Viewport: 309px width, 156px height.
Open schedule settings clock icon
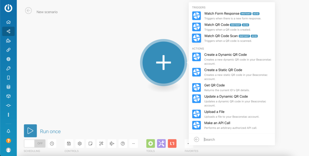click(52, 144)
